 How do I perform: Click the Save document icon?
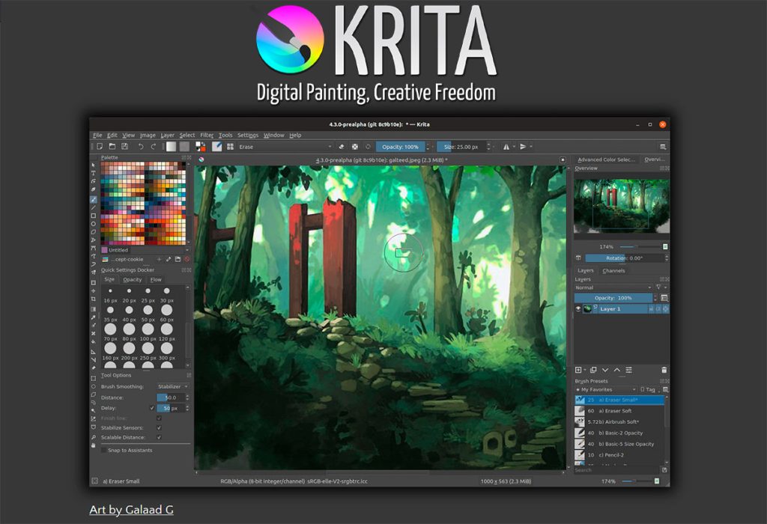click(125, 147)
